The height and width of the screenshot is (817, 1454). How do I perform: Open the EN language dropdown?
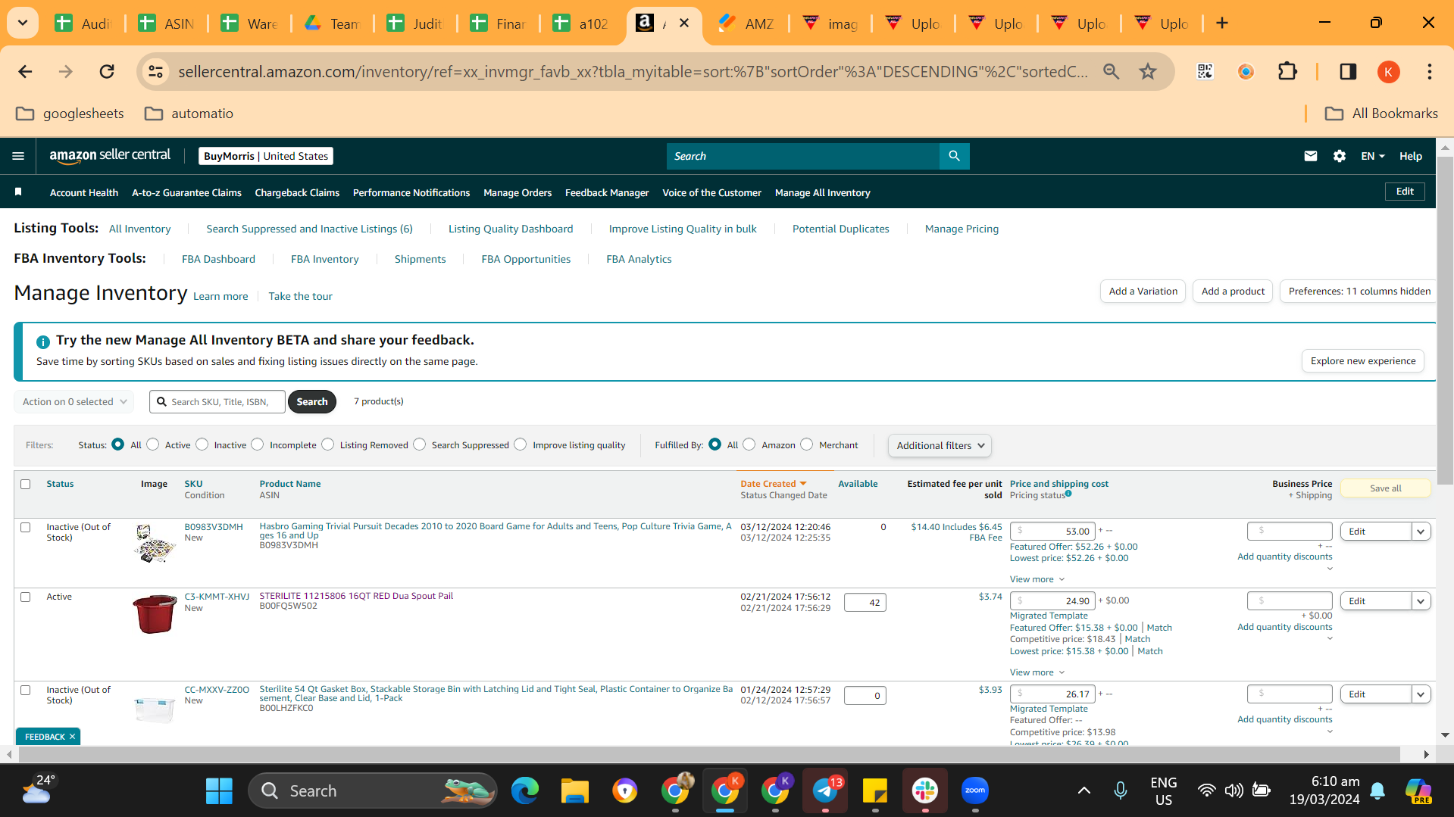(1372, 156)
